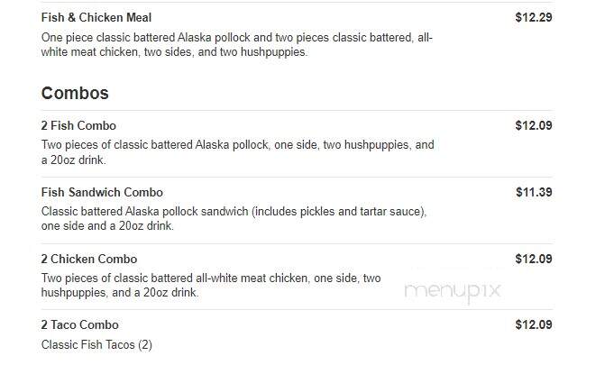Click the Fish & Chicken Meal description
This screenshot has height=365, width=614.
237,44
